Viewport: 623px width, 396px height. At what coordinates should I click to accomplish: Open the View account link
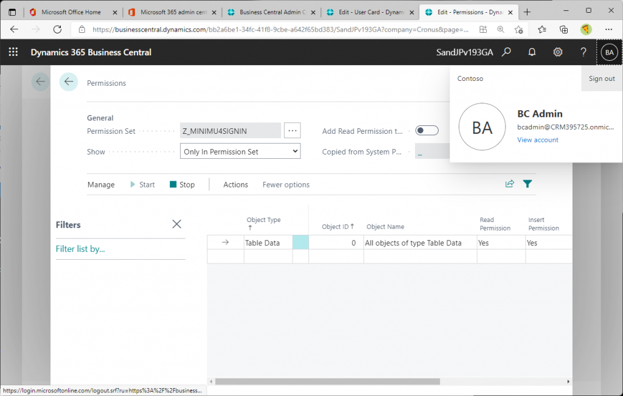point(538,140)
